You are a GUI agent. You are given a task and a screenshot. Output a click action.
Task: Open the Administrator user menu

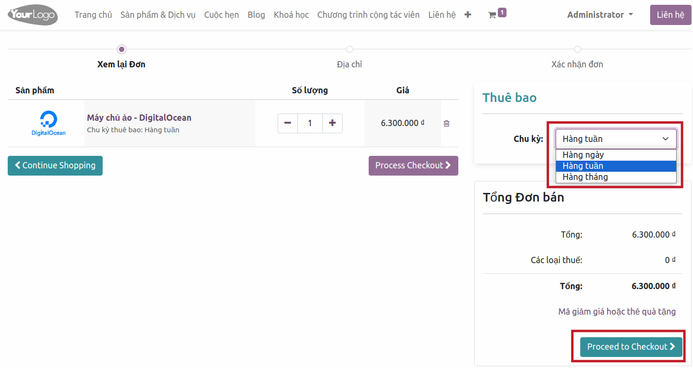point(600,15)
